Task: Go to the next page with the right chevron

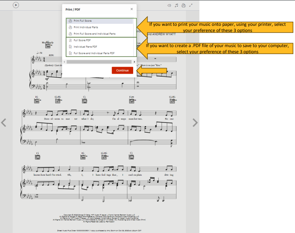Action: (195, 122)
